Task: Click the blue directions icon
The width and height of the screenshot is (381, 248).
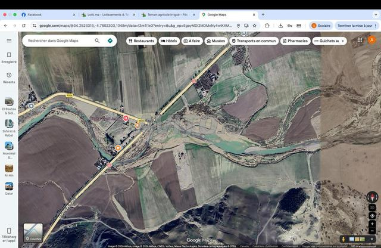Action: (x=110, y=41)
